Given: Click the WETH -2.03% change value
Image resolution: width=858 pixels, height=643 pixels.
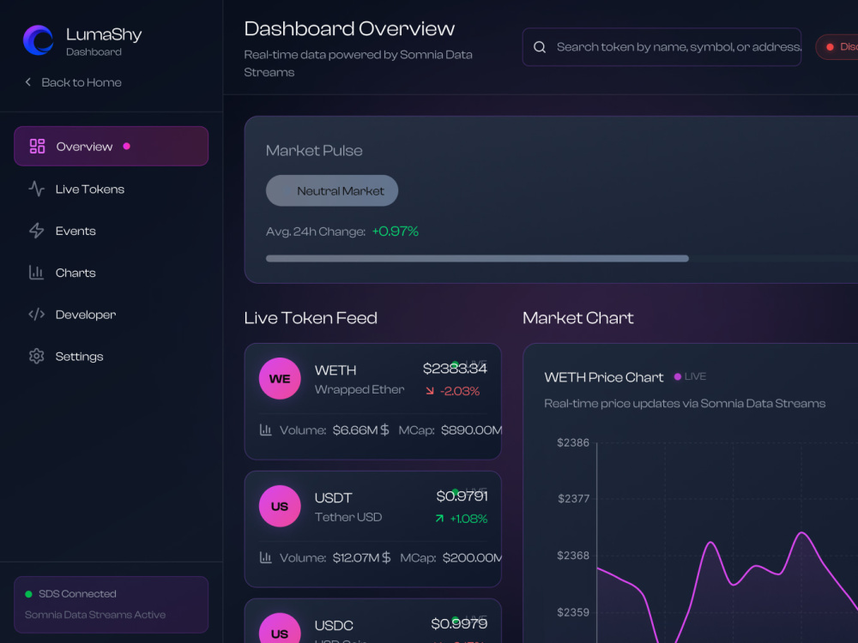Looking at the screenshot, I should pos(460,391).
